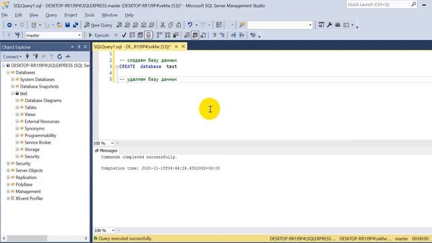Screen dimensions: 432x243
Task: Decrease indent of selected lines
Action: (234, 35)
